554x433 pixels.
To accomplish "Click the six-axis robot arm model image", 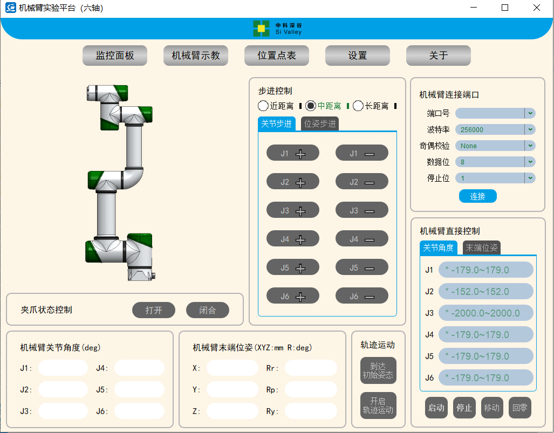I will pos(120,183).
